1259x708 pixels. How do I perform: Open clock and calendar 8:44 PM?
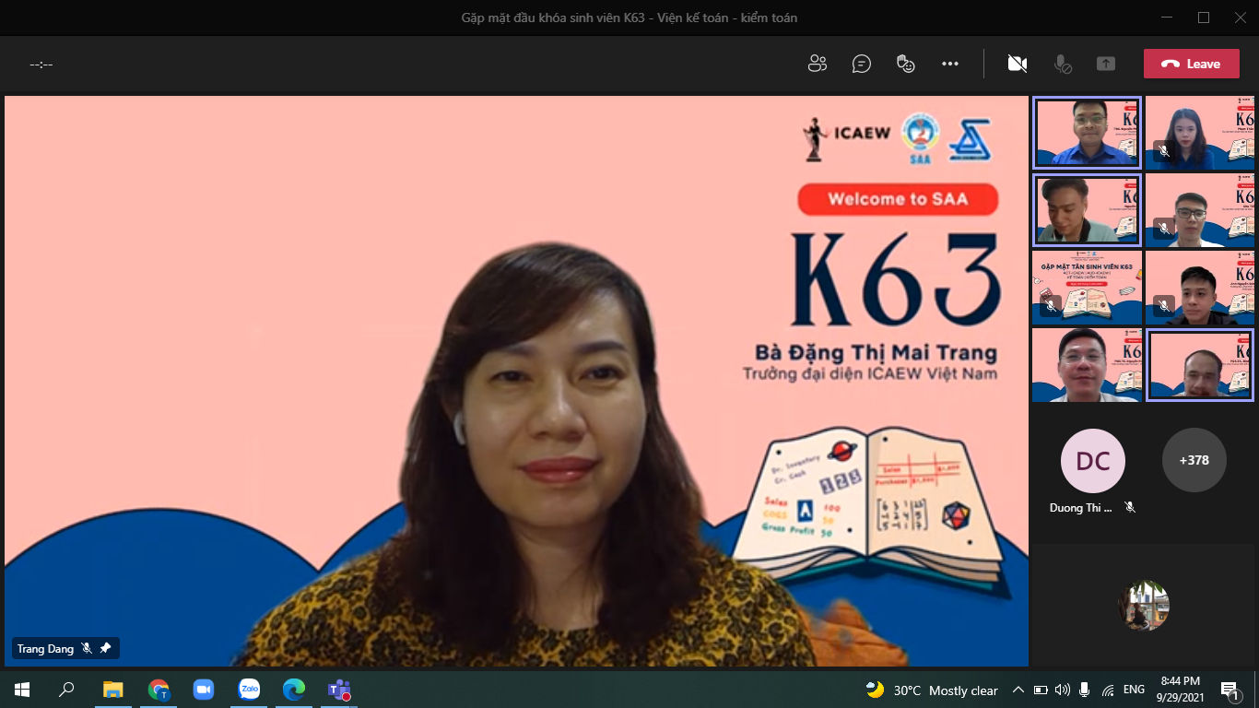pyautogui.click(x=1179, y=690)
